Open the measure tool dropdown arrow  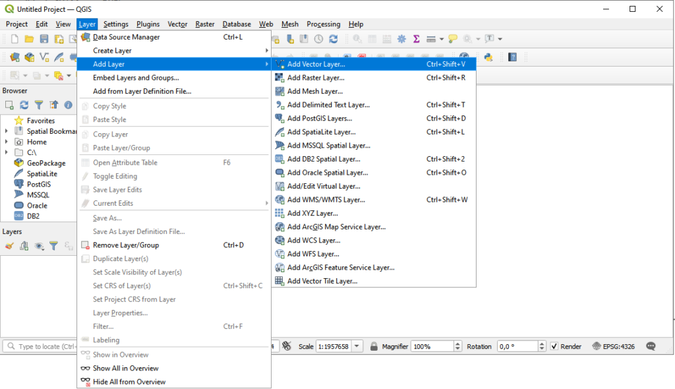(x=442, y=39)
